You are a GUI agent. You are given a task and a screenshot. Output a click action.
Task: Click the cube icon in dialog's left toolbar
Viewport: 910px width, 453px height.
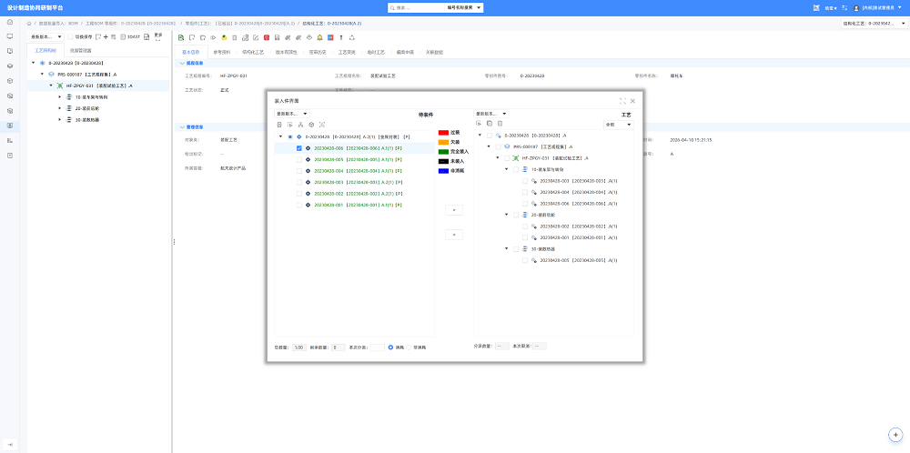(x=311, y=124)
